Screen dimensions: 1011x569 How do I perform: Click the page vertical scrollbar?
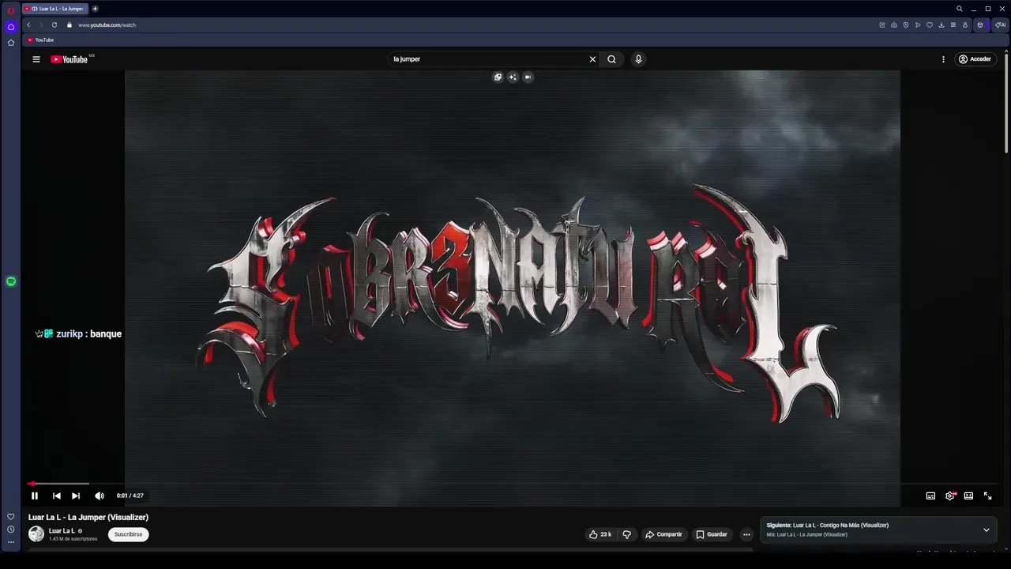tap(1006, 103)
